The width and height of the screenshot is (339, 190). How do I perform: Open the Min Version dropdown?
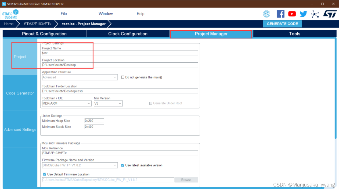(108, 103)
